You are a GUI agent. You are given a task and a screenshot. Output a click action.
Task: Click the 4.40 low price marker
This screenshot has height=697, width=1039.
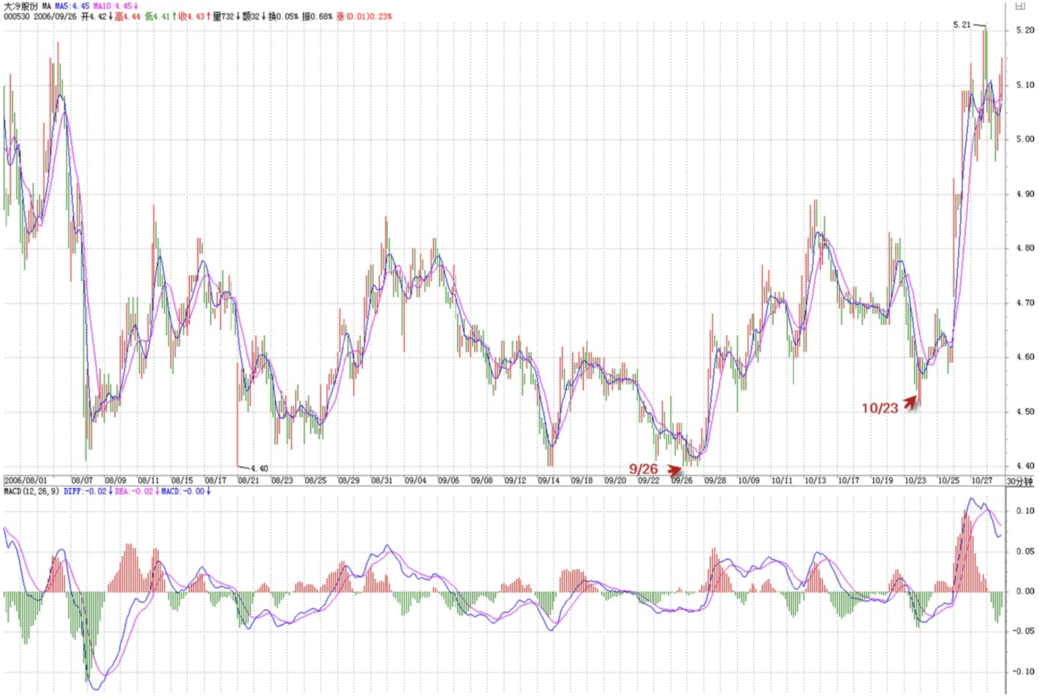tap(259, 469)
